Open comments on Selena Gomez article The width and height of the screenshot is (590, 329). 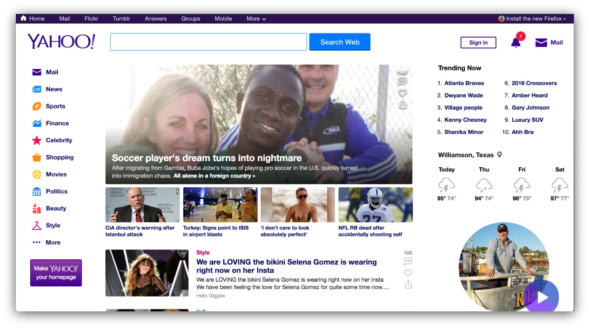pyautogui.click(x=408, y=262)
